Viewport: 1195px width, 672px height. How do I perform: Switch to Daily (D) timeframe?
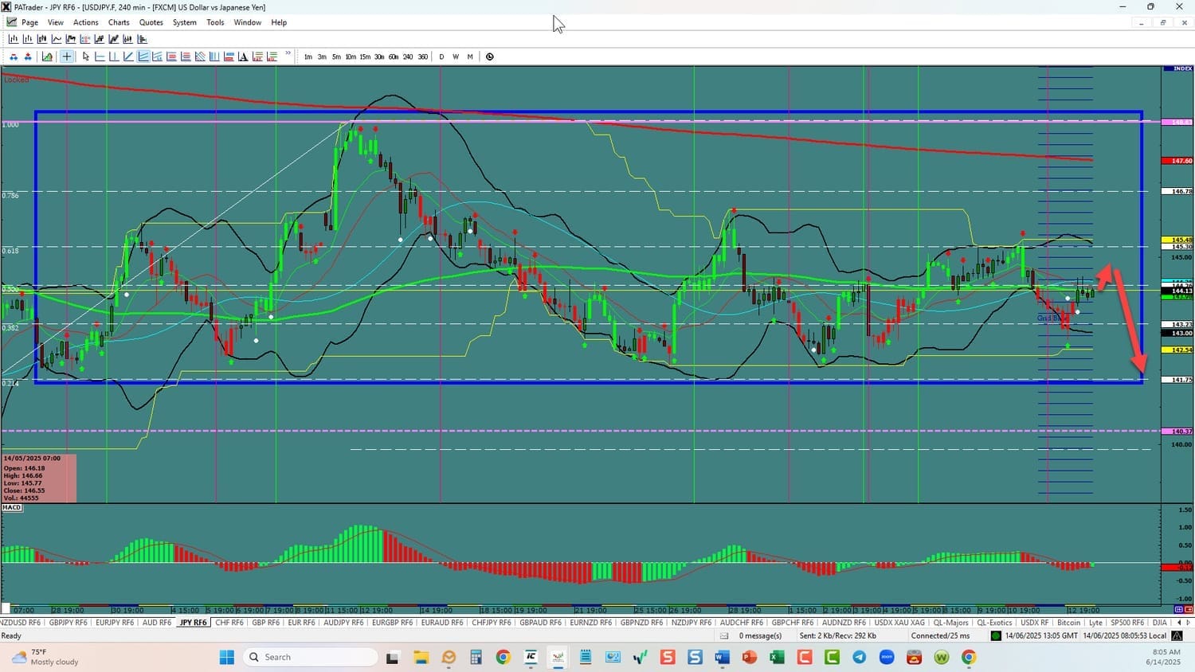(x=441, y=57)
